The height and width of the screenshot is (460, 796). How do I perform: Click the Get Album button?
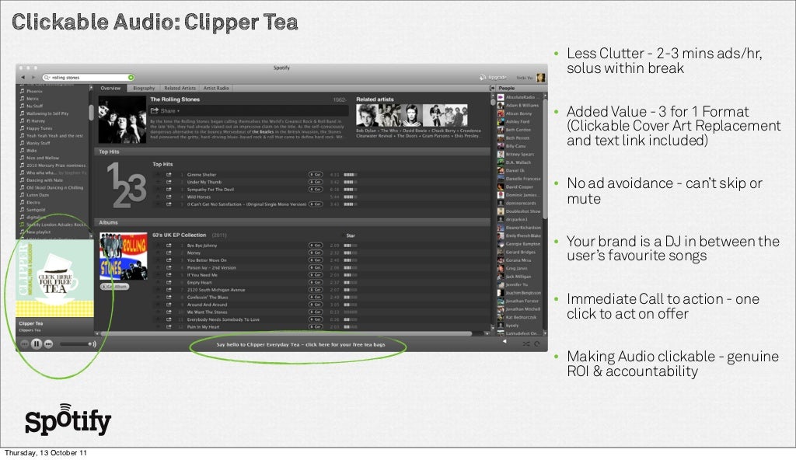115,287
